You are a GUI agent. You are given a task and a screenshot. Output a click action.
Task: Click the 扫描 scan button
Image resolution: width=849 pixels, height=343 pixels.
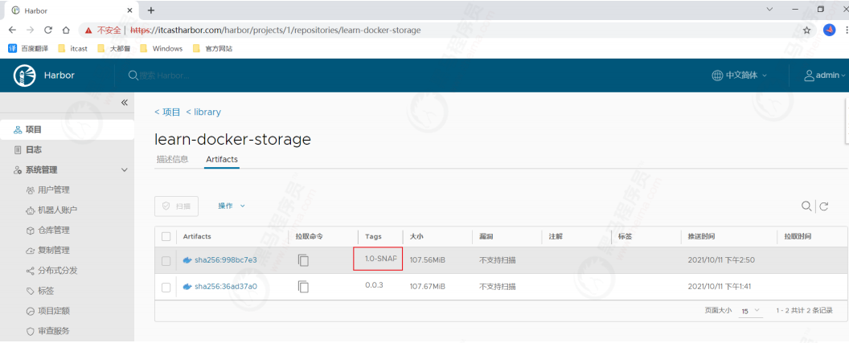176,206
